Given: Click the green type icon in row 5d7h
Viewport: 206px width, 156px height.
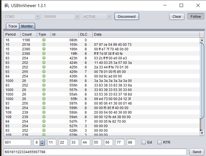Looking at the screenshot, I should pyautogui.click(x=44, y=122).
